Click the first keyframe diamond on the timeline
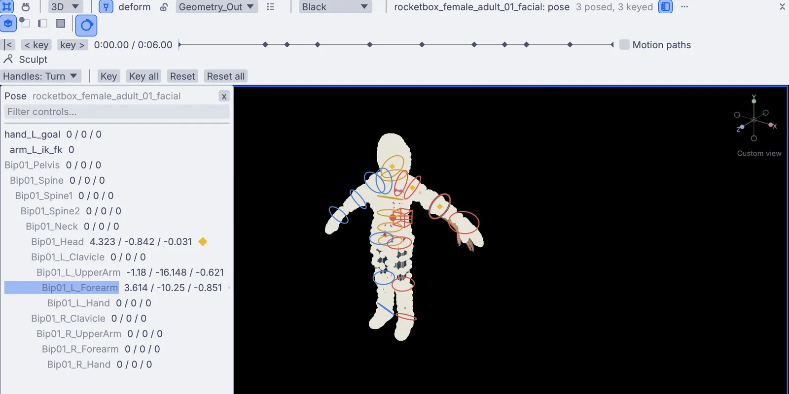The image size is (789, 394). pos(265,45)
